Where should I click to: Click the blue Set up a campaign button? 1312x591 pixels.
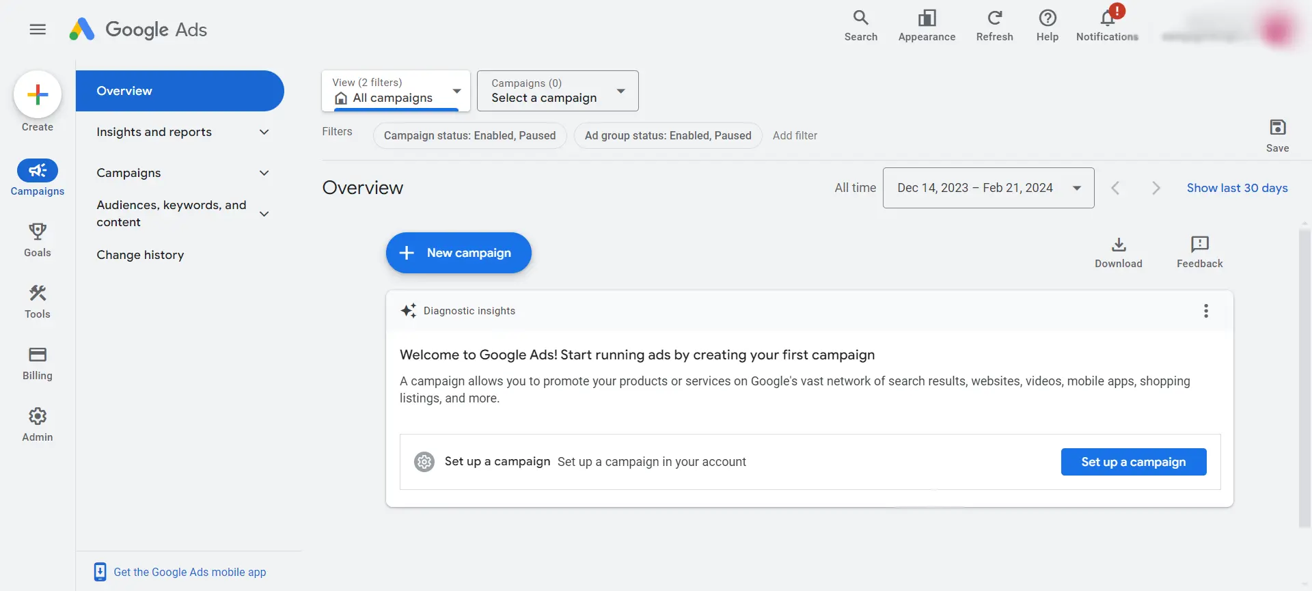tap(1134, 462)
